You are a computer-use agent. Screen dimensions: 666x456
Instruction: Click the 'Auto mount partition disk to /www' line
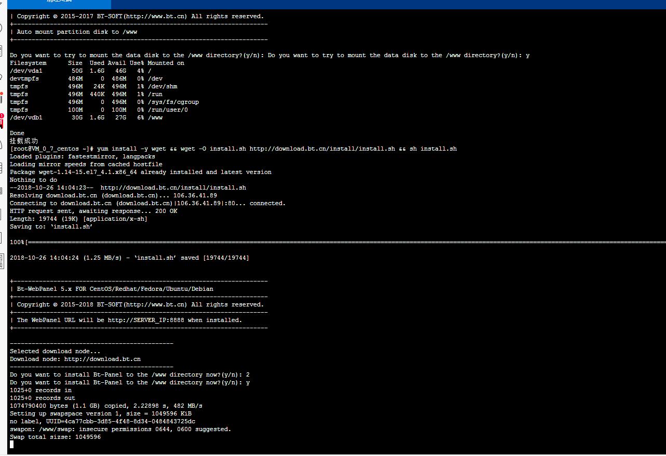pyautogui.click(x=77, y=32)
